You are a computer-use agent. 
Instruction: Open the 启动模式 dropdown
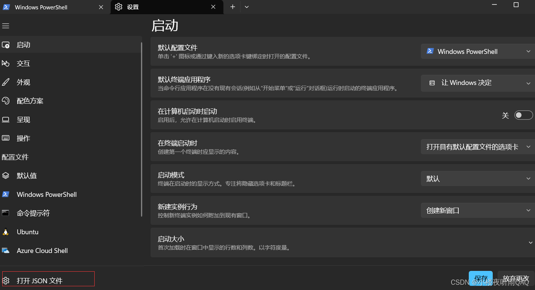coord(478,179)
